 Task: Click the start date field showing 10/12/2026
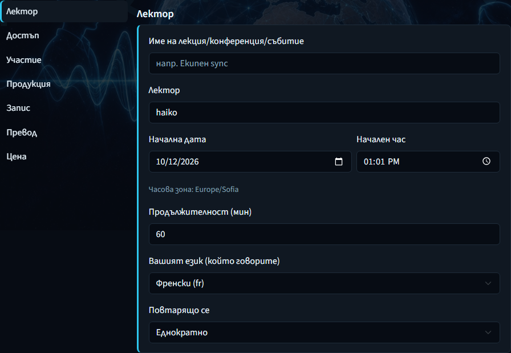click(250, 162)
